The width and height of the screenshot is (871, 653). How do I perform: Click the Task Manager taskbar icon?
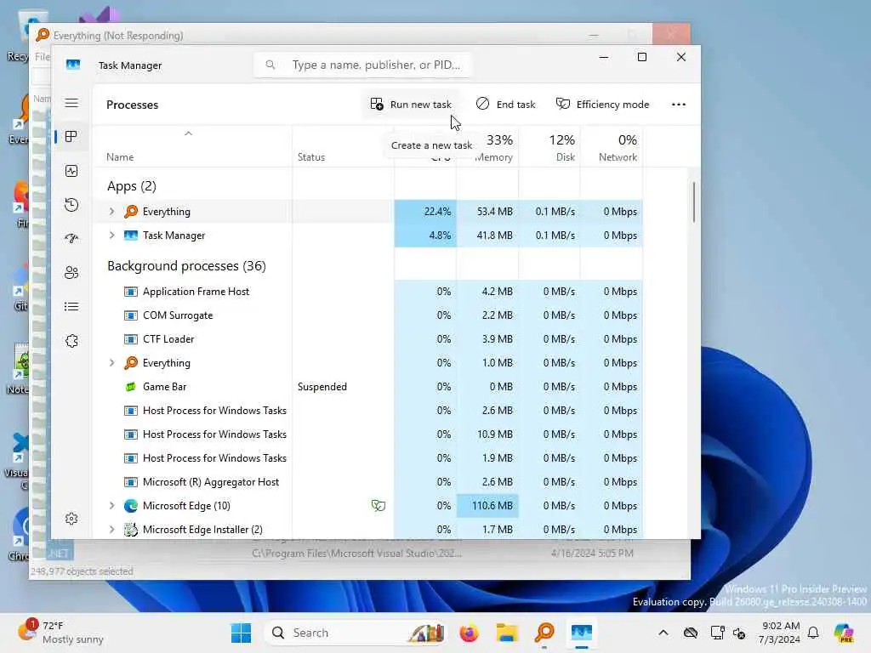point(582,633)
